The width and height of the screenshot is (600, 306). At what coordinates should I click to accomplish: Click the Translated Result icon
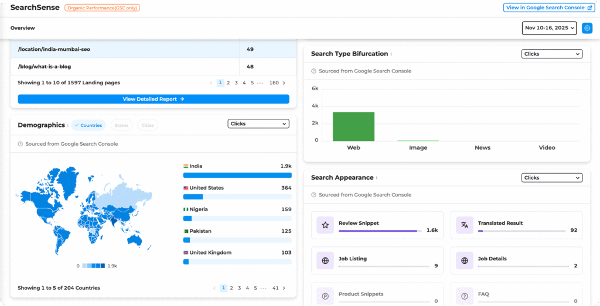[465, 225]
